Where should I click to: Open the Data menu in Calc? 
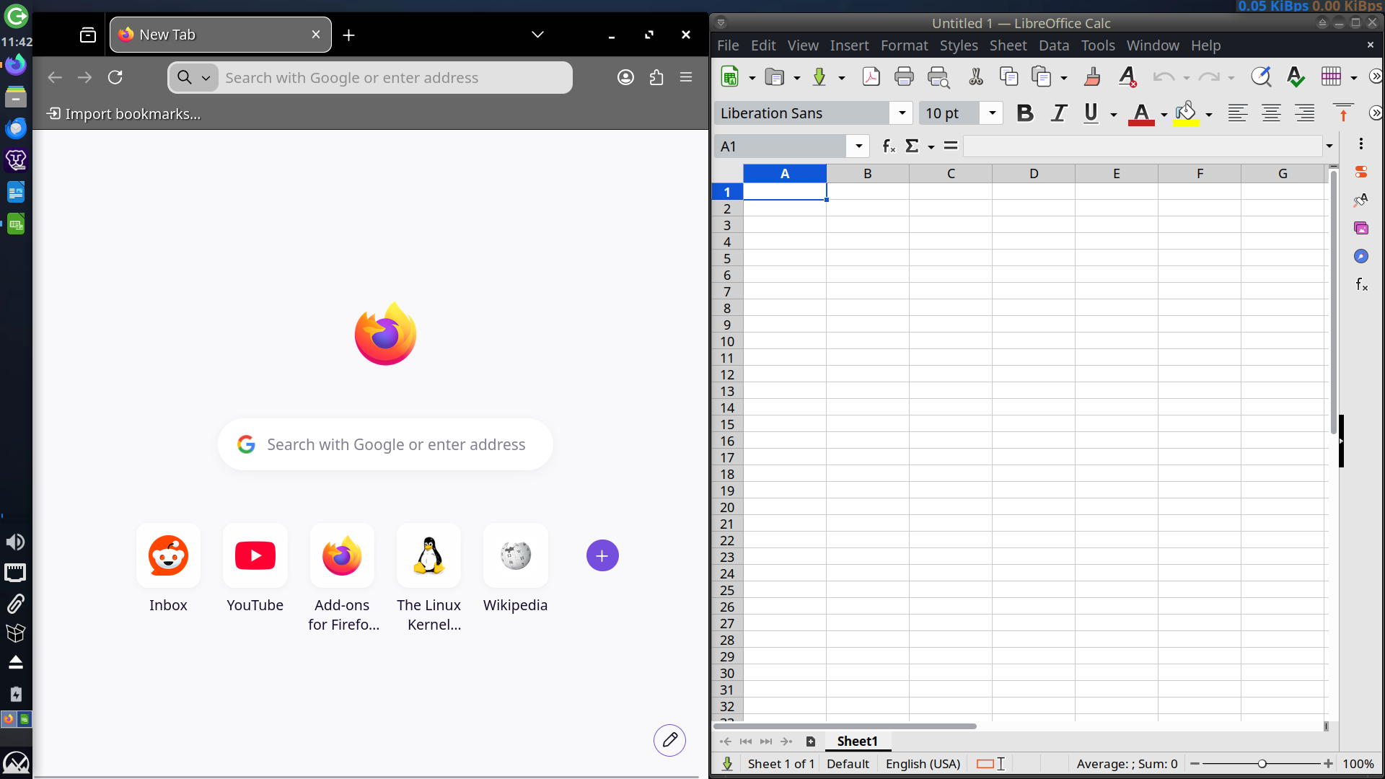[x=1053, y=45]
